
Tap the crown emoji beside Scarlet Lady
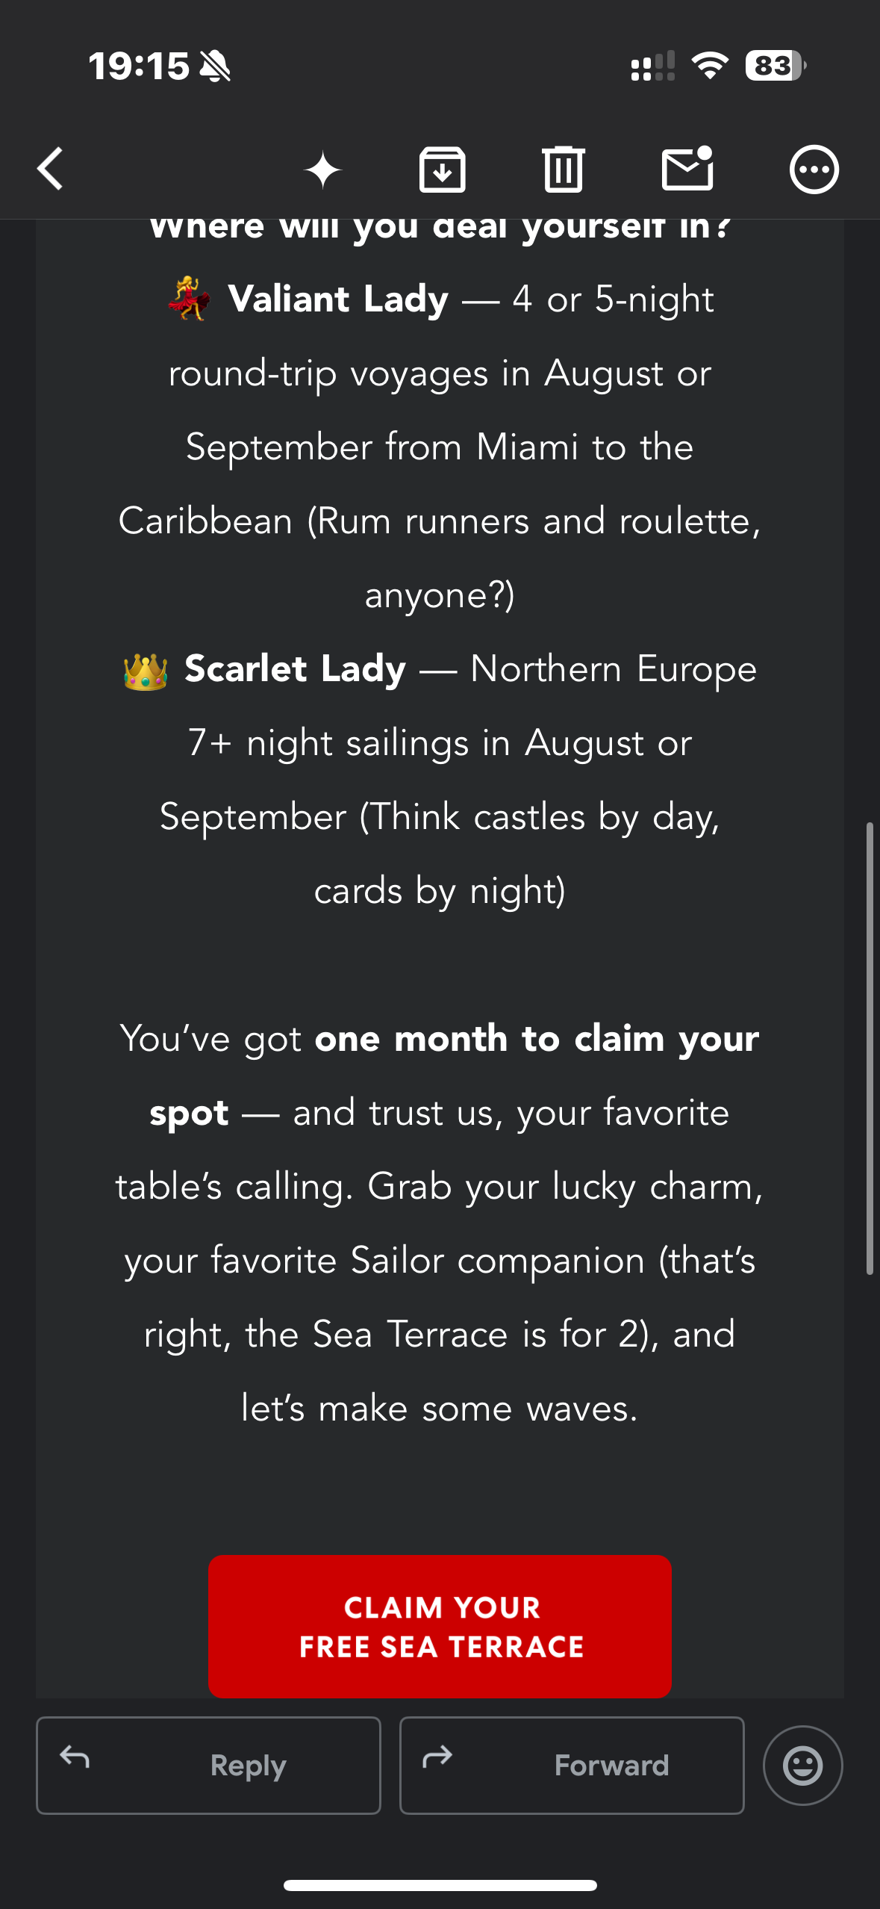(x=146, y=671)
